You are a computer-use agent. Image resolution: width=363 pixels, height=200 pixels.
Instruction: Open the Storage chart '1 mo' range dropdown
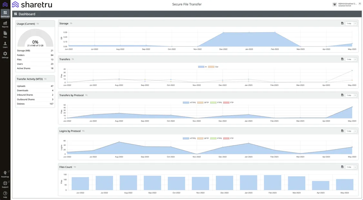pos(351,24)
